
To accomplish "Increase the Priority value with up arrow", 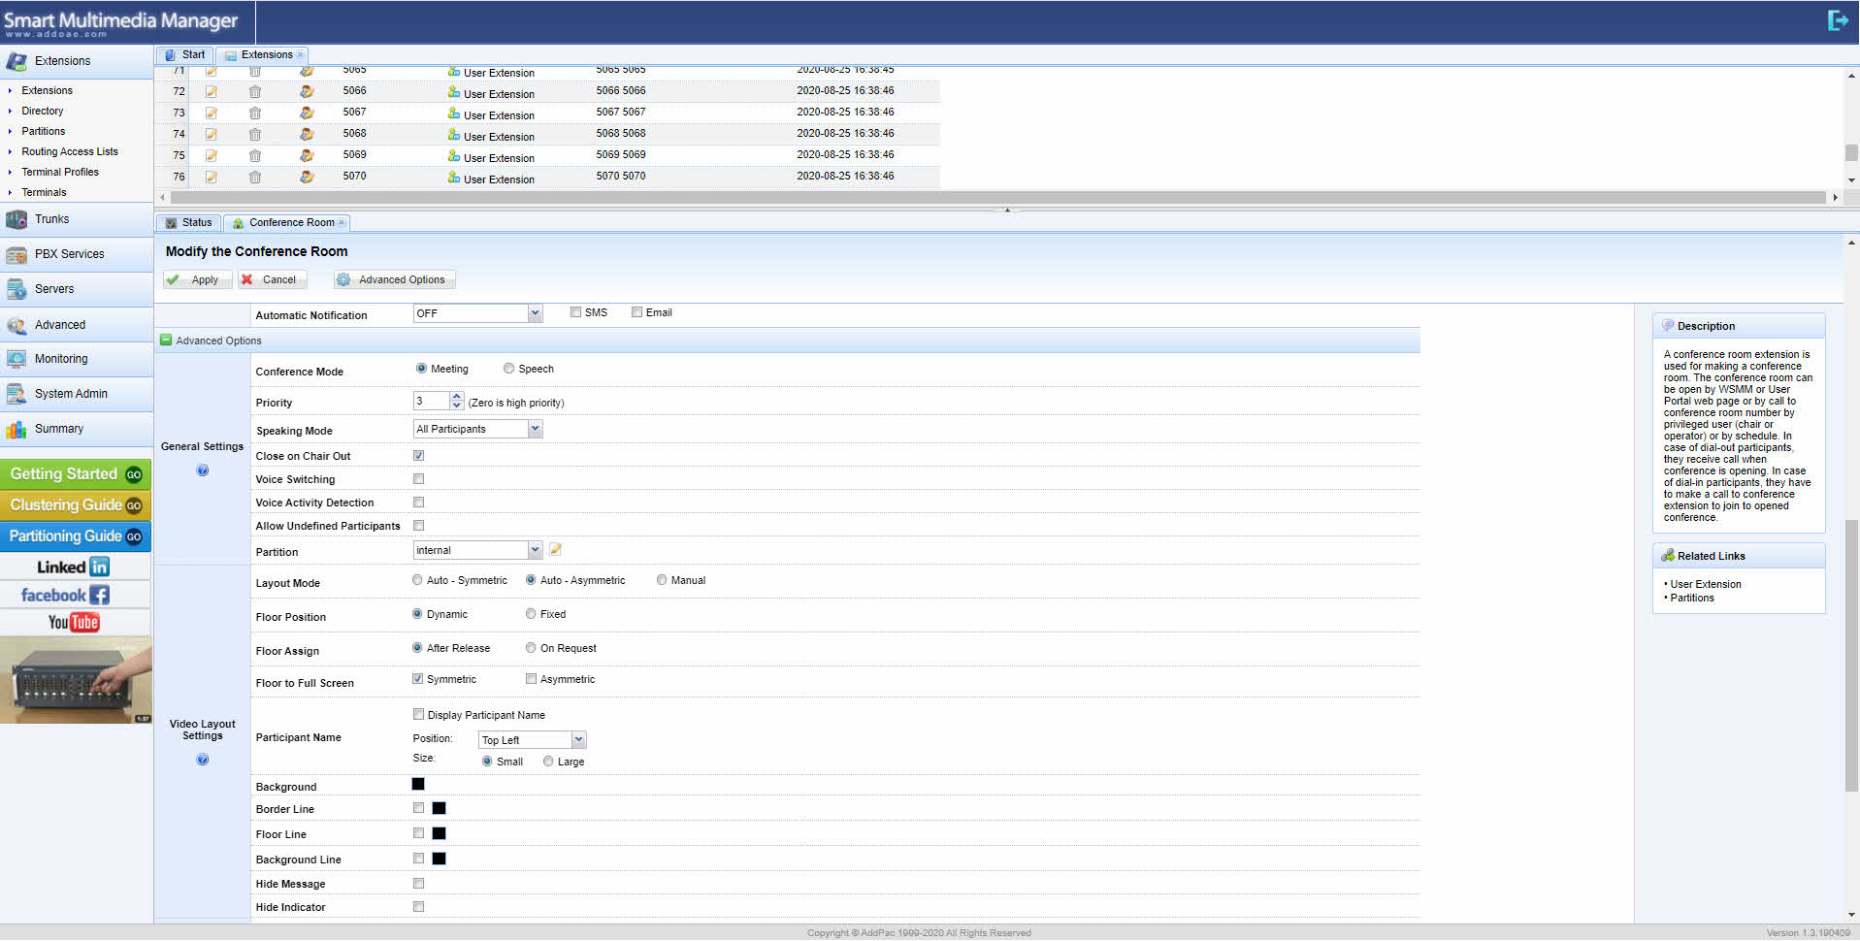I will (x=457, y=397).
